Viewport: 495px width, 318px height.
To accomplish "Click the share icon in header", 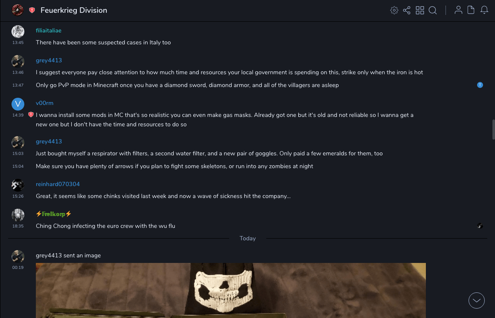I will 407,10.
